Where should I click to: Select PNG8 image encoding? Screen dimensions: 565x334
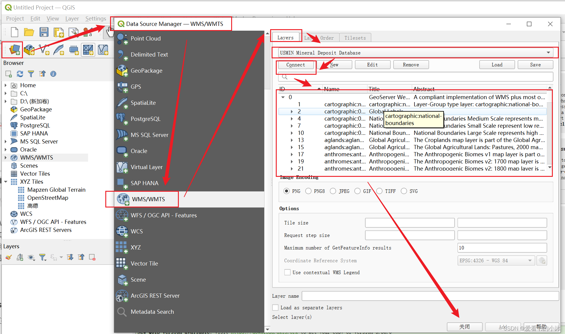tap(309, 191)
